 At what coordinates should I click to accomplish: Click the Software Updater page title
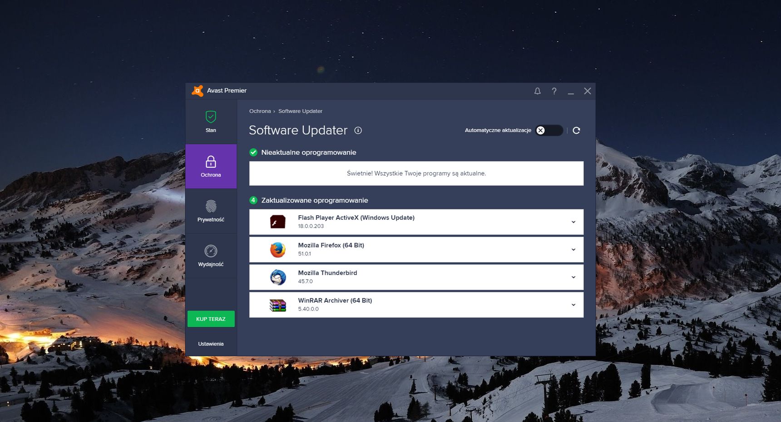(298, 130)
